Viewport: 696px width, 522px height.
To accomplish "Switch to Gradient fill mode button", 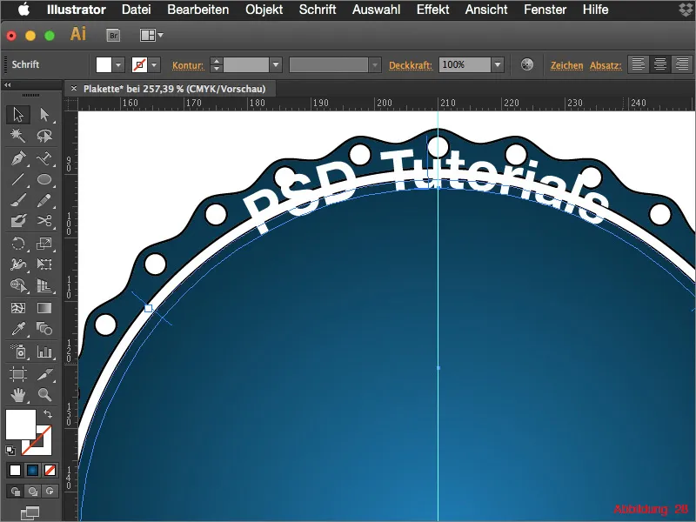I will [32, 470].
